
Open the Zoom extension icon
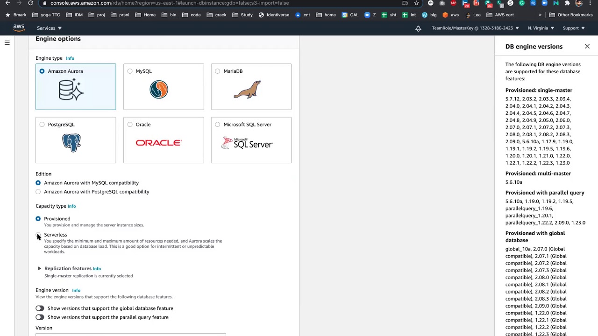[544, 3]
